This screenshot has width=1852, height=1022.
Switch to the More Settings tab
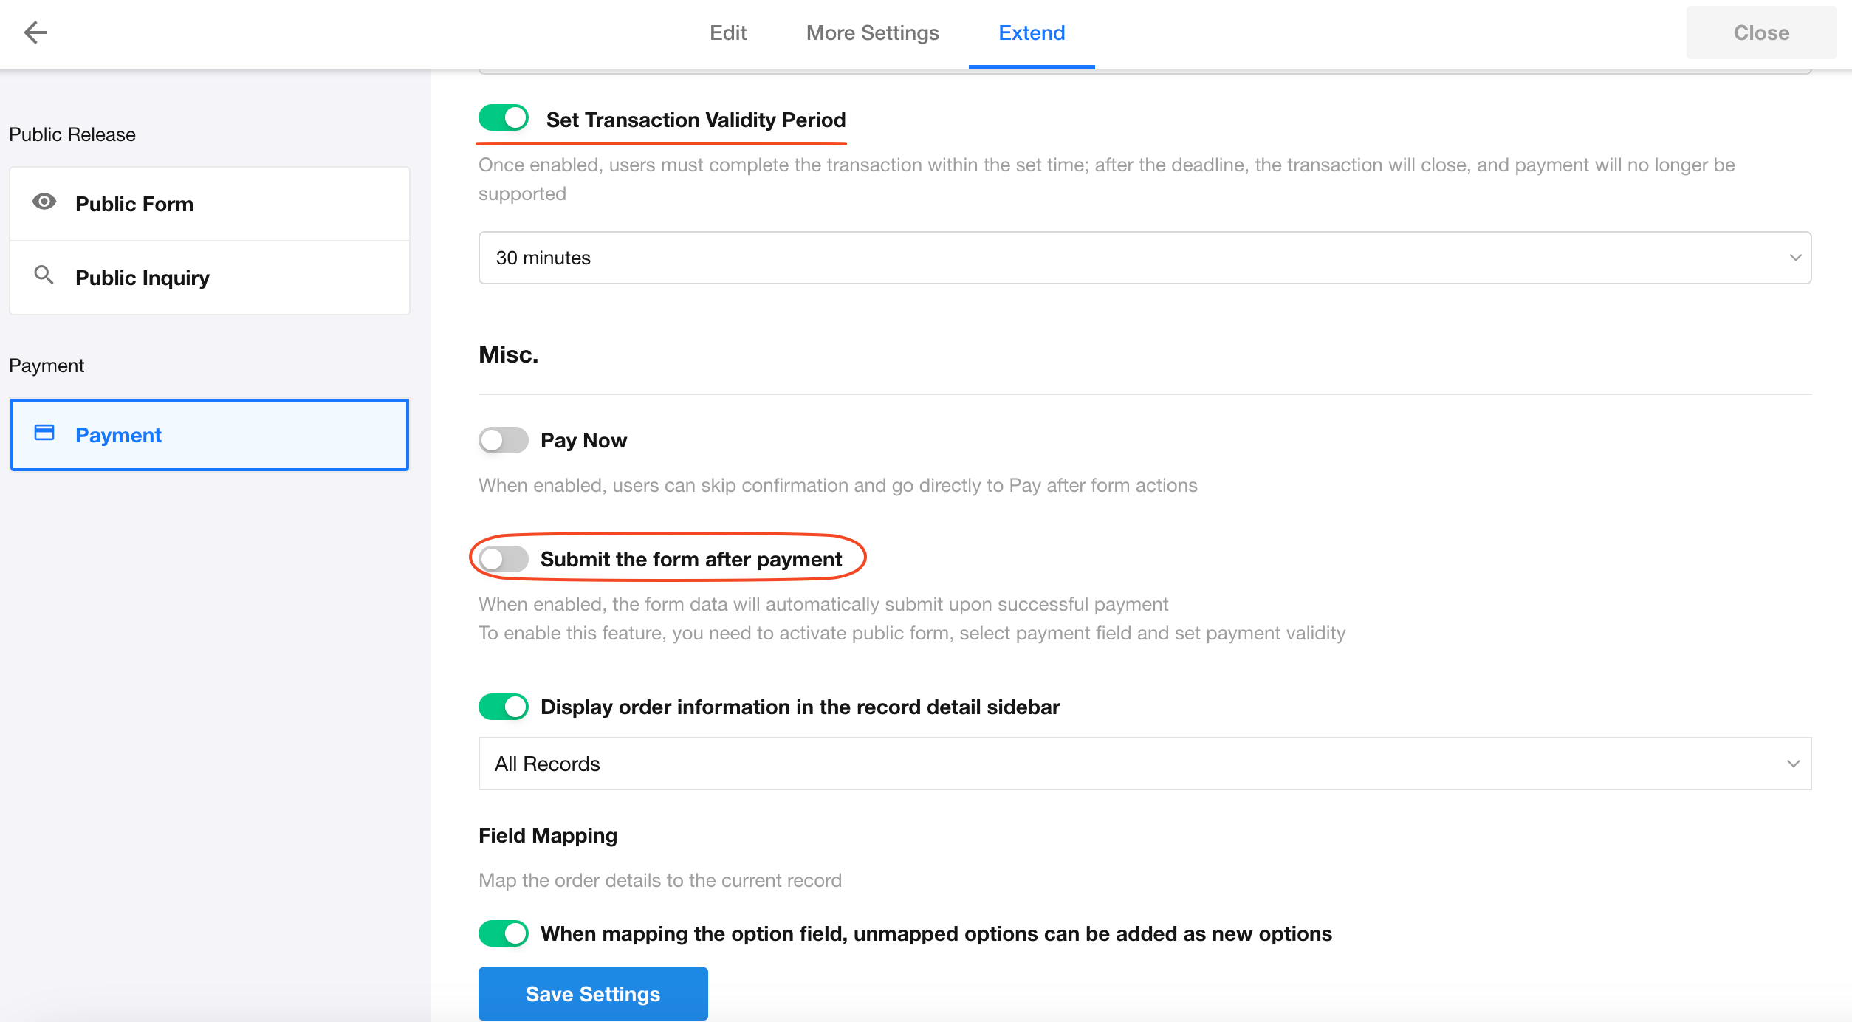[873, 33]
